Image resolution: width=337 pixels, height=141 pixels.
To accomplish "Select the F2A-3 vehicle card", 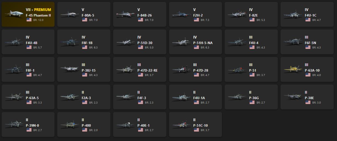I will [x=84, y=97].
